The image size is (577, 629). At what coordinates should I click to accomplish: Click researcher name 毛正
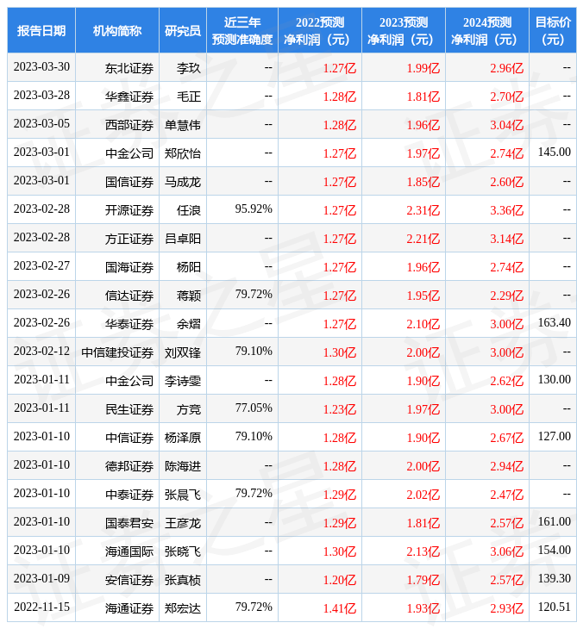[189, 97]
